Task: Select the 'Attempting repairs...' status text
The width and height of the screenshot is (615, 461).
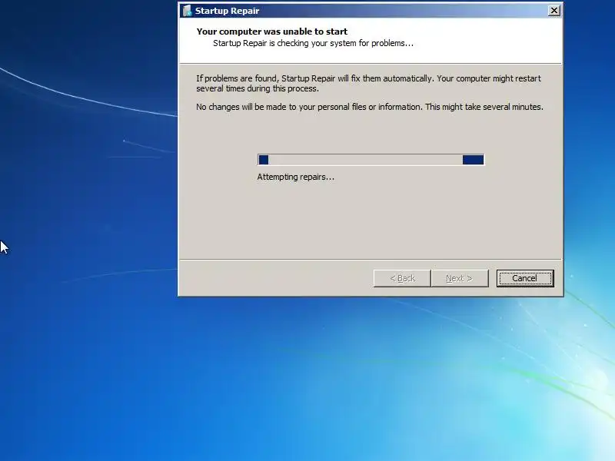Action: point(296,177)
